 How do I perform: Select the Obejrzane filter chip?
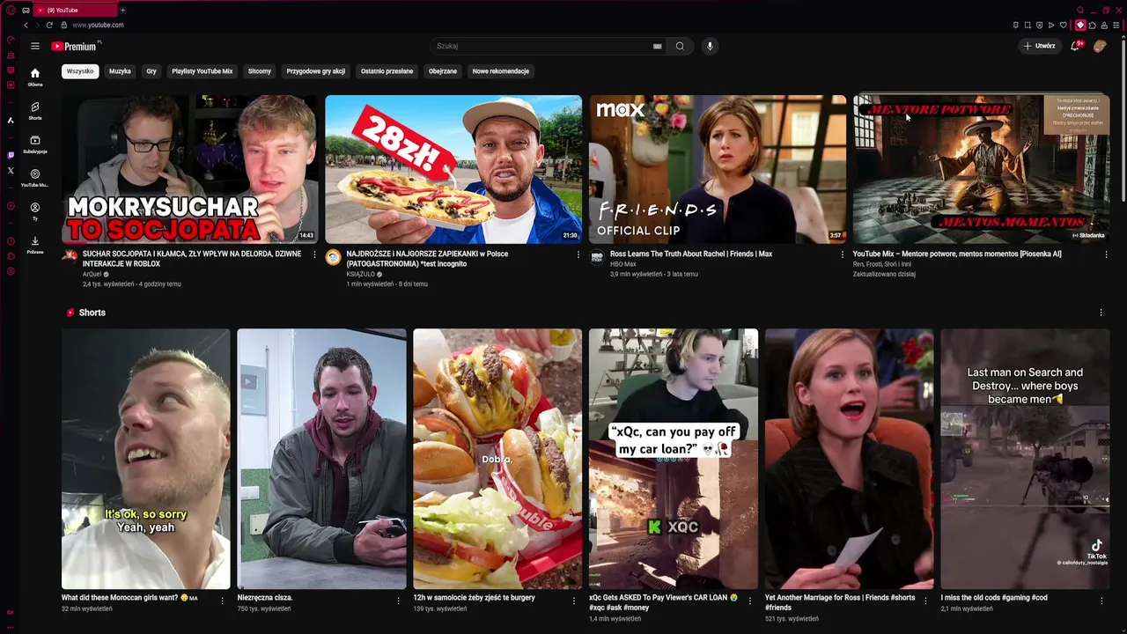pos(443,71)
